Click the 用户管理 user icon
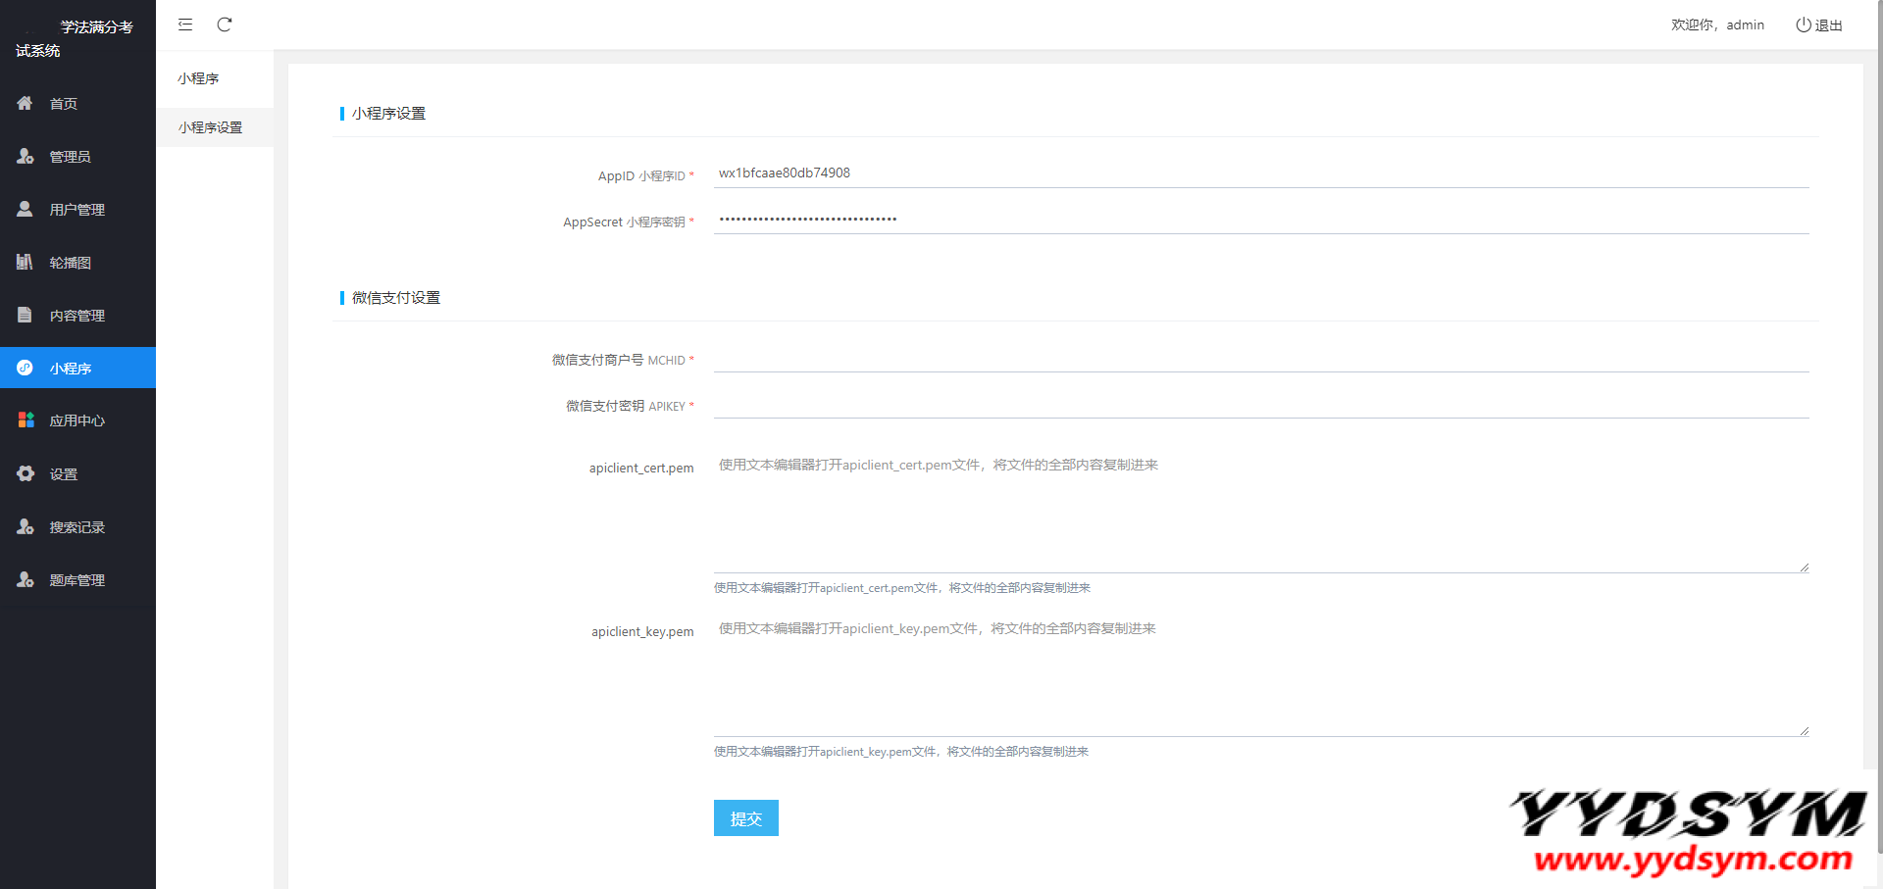The width and height of the screenshot is (1883, 889). [25, 209]
